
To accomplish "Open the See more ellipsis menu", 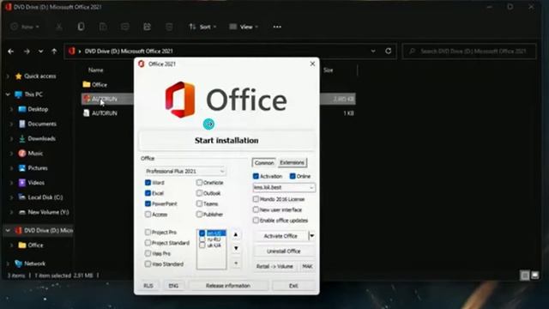I will [x=277, y=27].
